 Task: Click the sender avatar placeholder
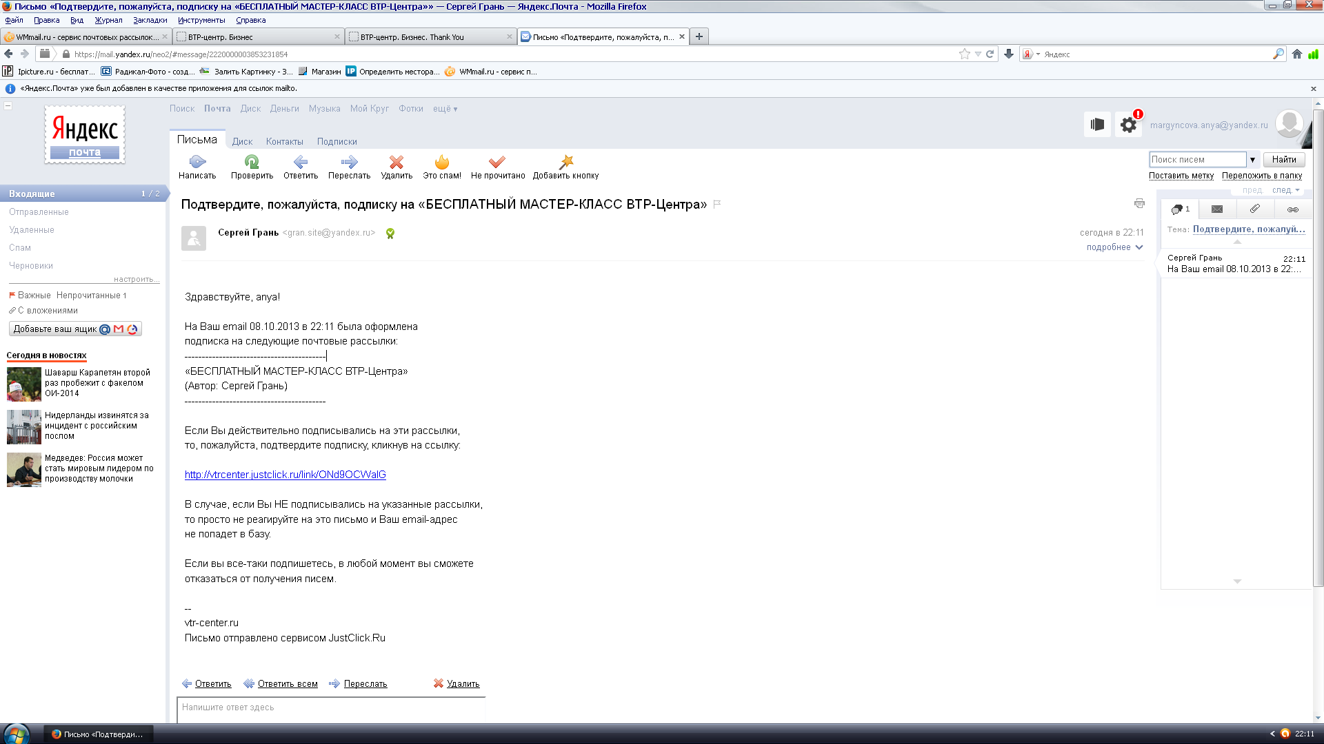tap(194, 238)
